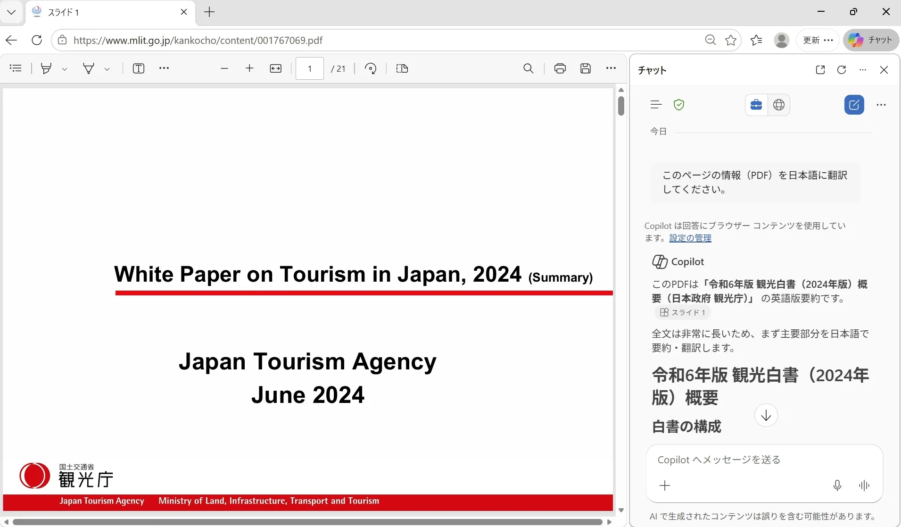
Task: Search inside the PDF
Action: click(x=529, y=68)
